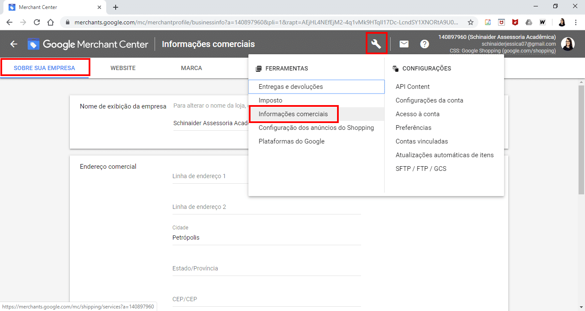
Task: Close the Merchant Center browser tab
Action: (x=99, y=7)
